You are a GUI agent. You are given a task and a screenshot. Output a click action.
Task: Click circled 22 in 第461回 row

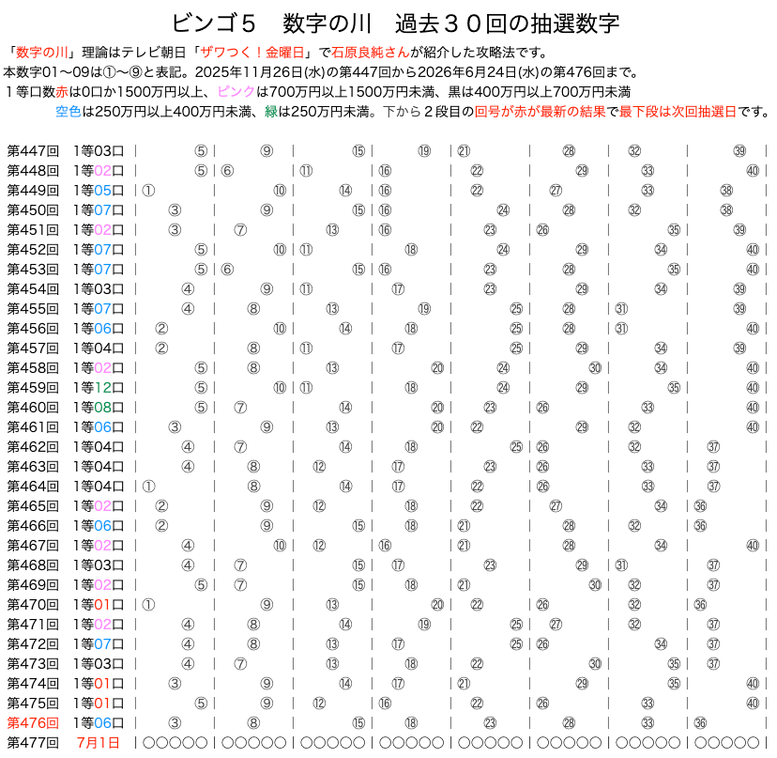click(477, 427)
